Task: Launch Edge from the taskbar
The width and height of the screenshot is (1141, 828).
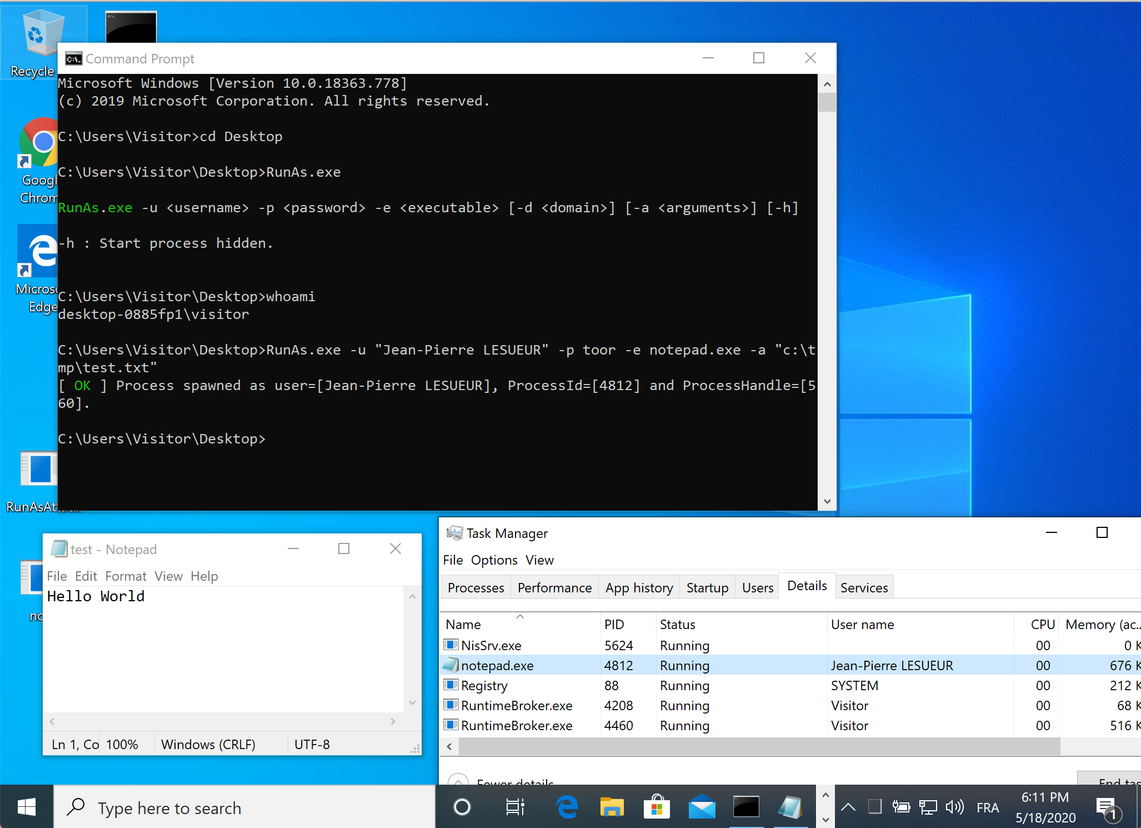Action: (x=567, y=807)
